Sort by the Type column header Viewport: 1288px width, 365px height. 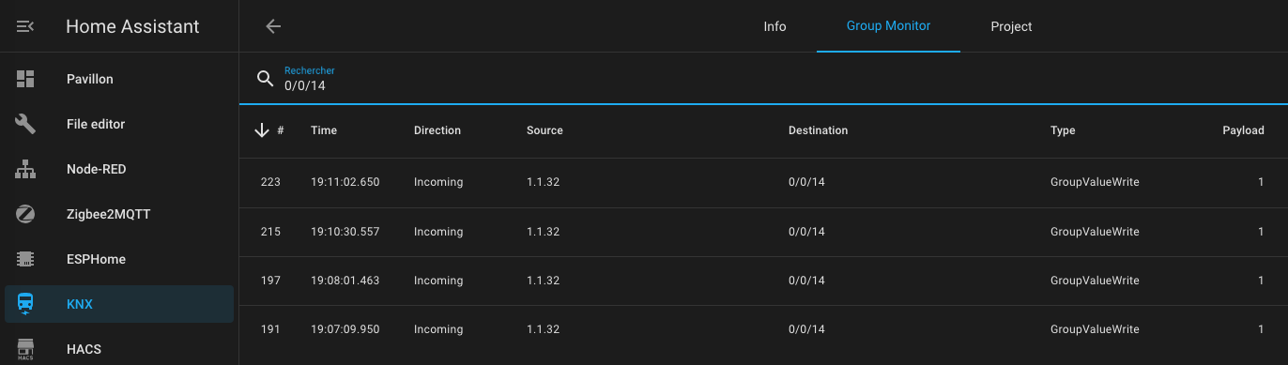coord(1063,130)
